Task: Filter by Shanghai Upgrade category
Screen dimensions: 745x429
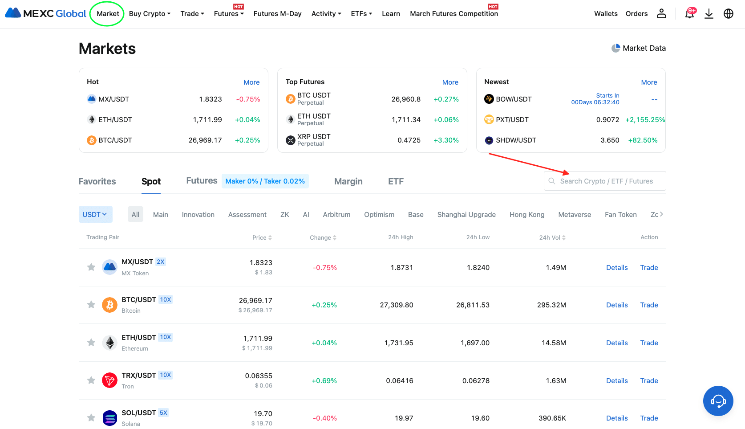Action: click(466, 214)
